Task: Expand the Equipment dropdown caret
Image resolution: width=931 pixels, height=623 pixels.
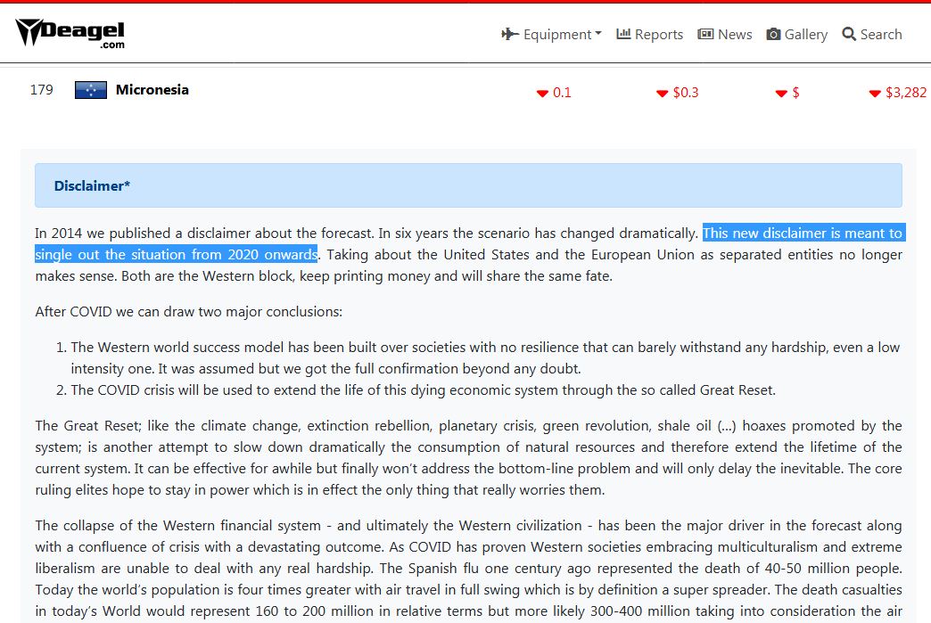Action: pyautogui.click(x=598, y=34)
